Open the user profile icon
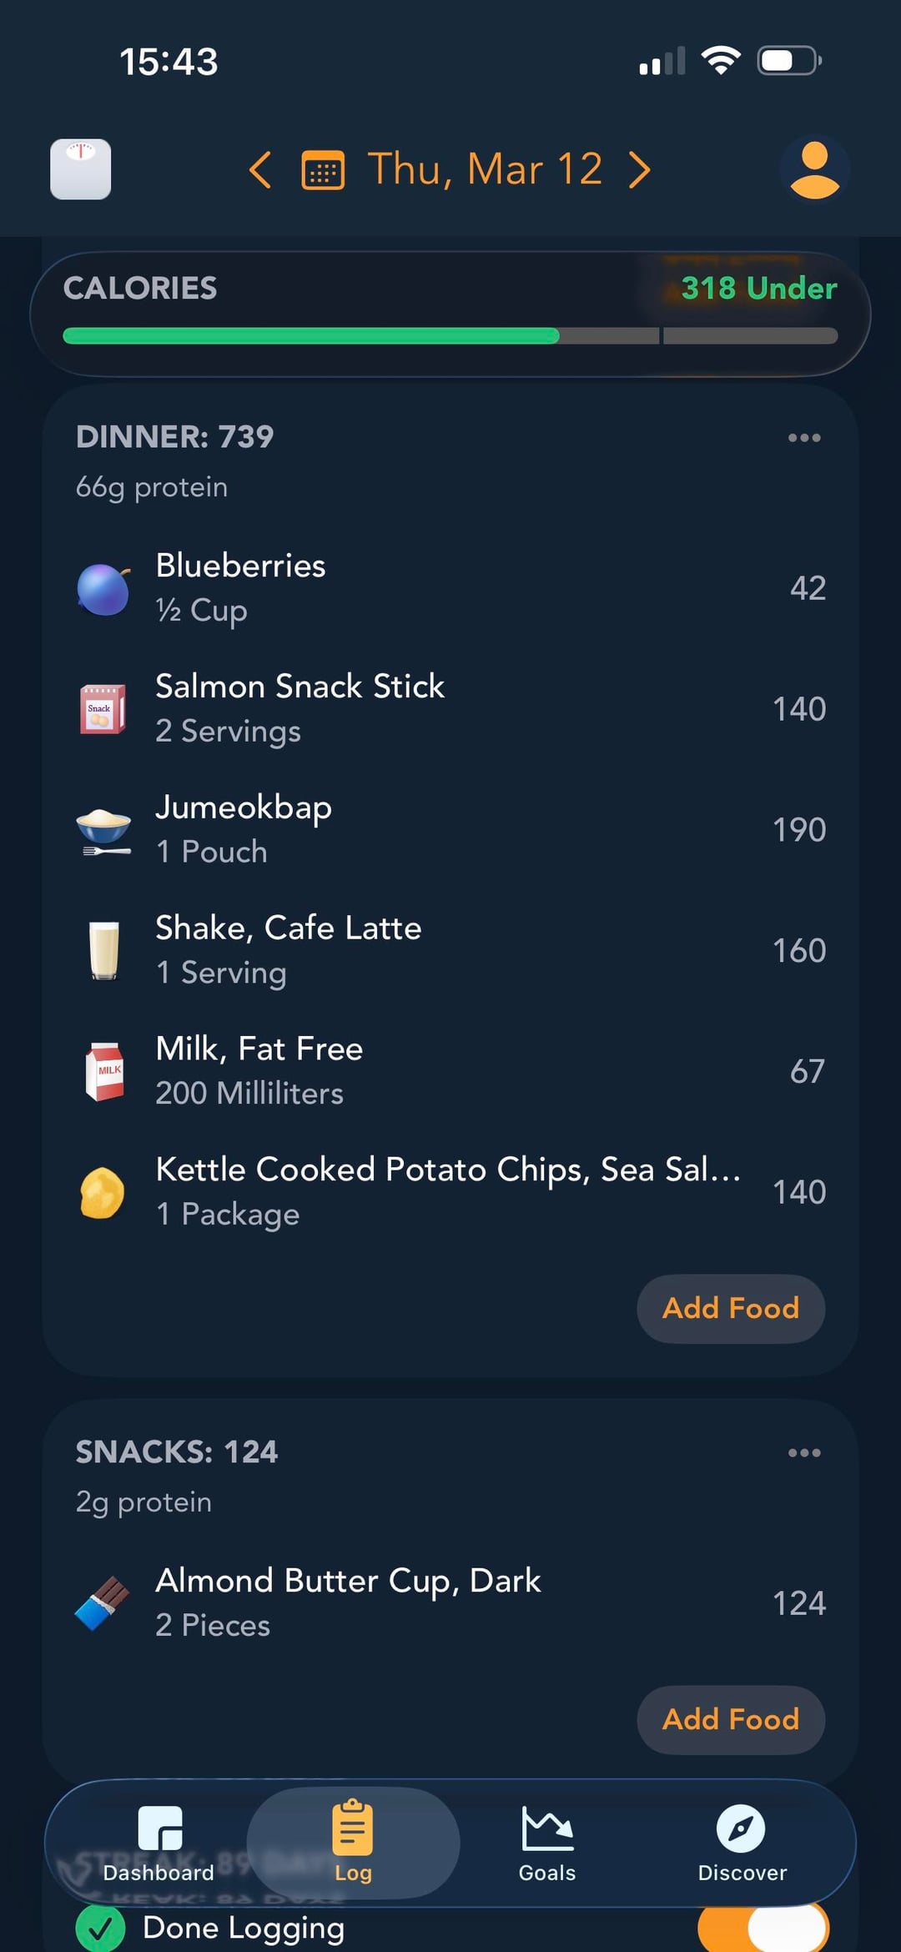This screenshot has width=901, height=1952. coord(814,169)
